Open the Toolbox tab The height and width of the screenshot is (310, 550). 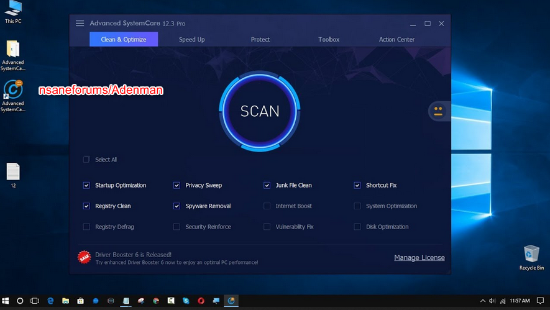(329, 39)
